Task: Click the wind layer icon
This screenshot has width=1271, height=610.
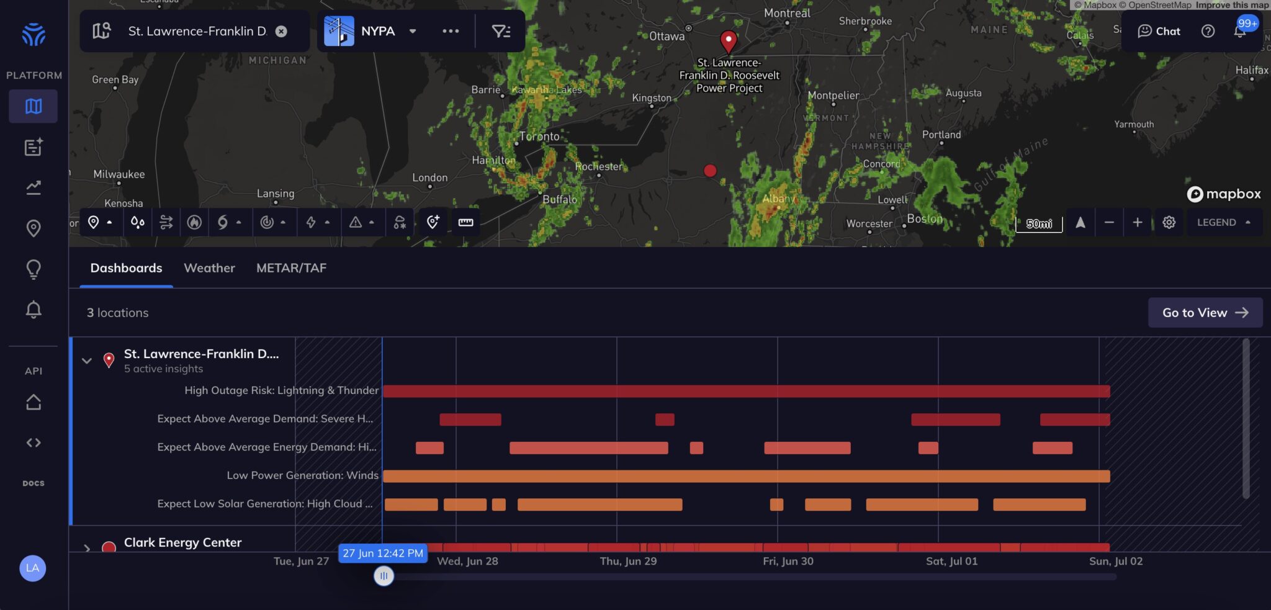Action: tap(166, 222)
